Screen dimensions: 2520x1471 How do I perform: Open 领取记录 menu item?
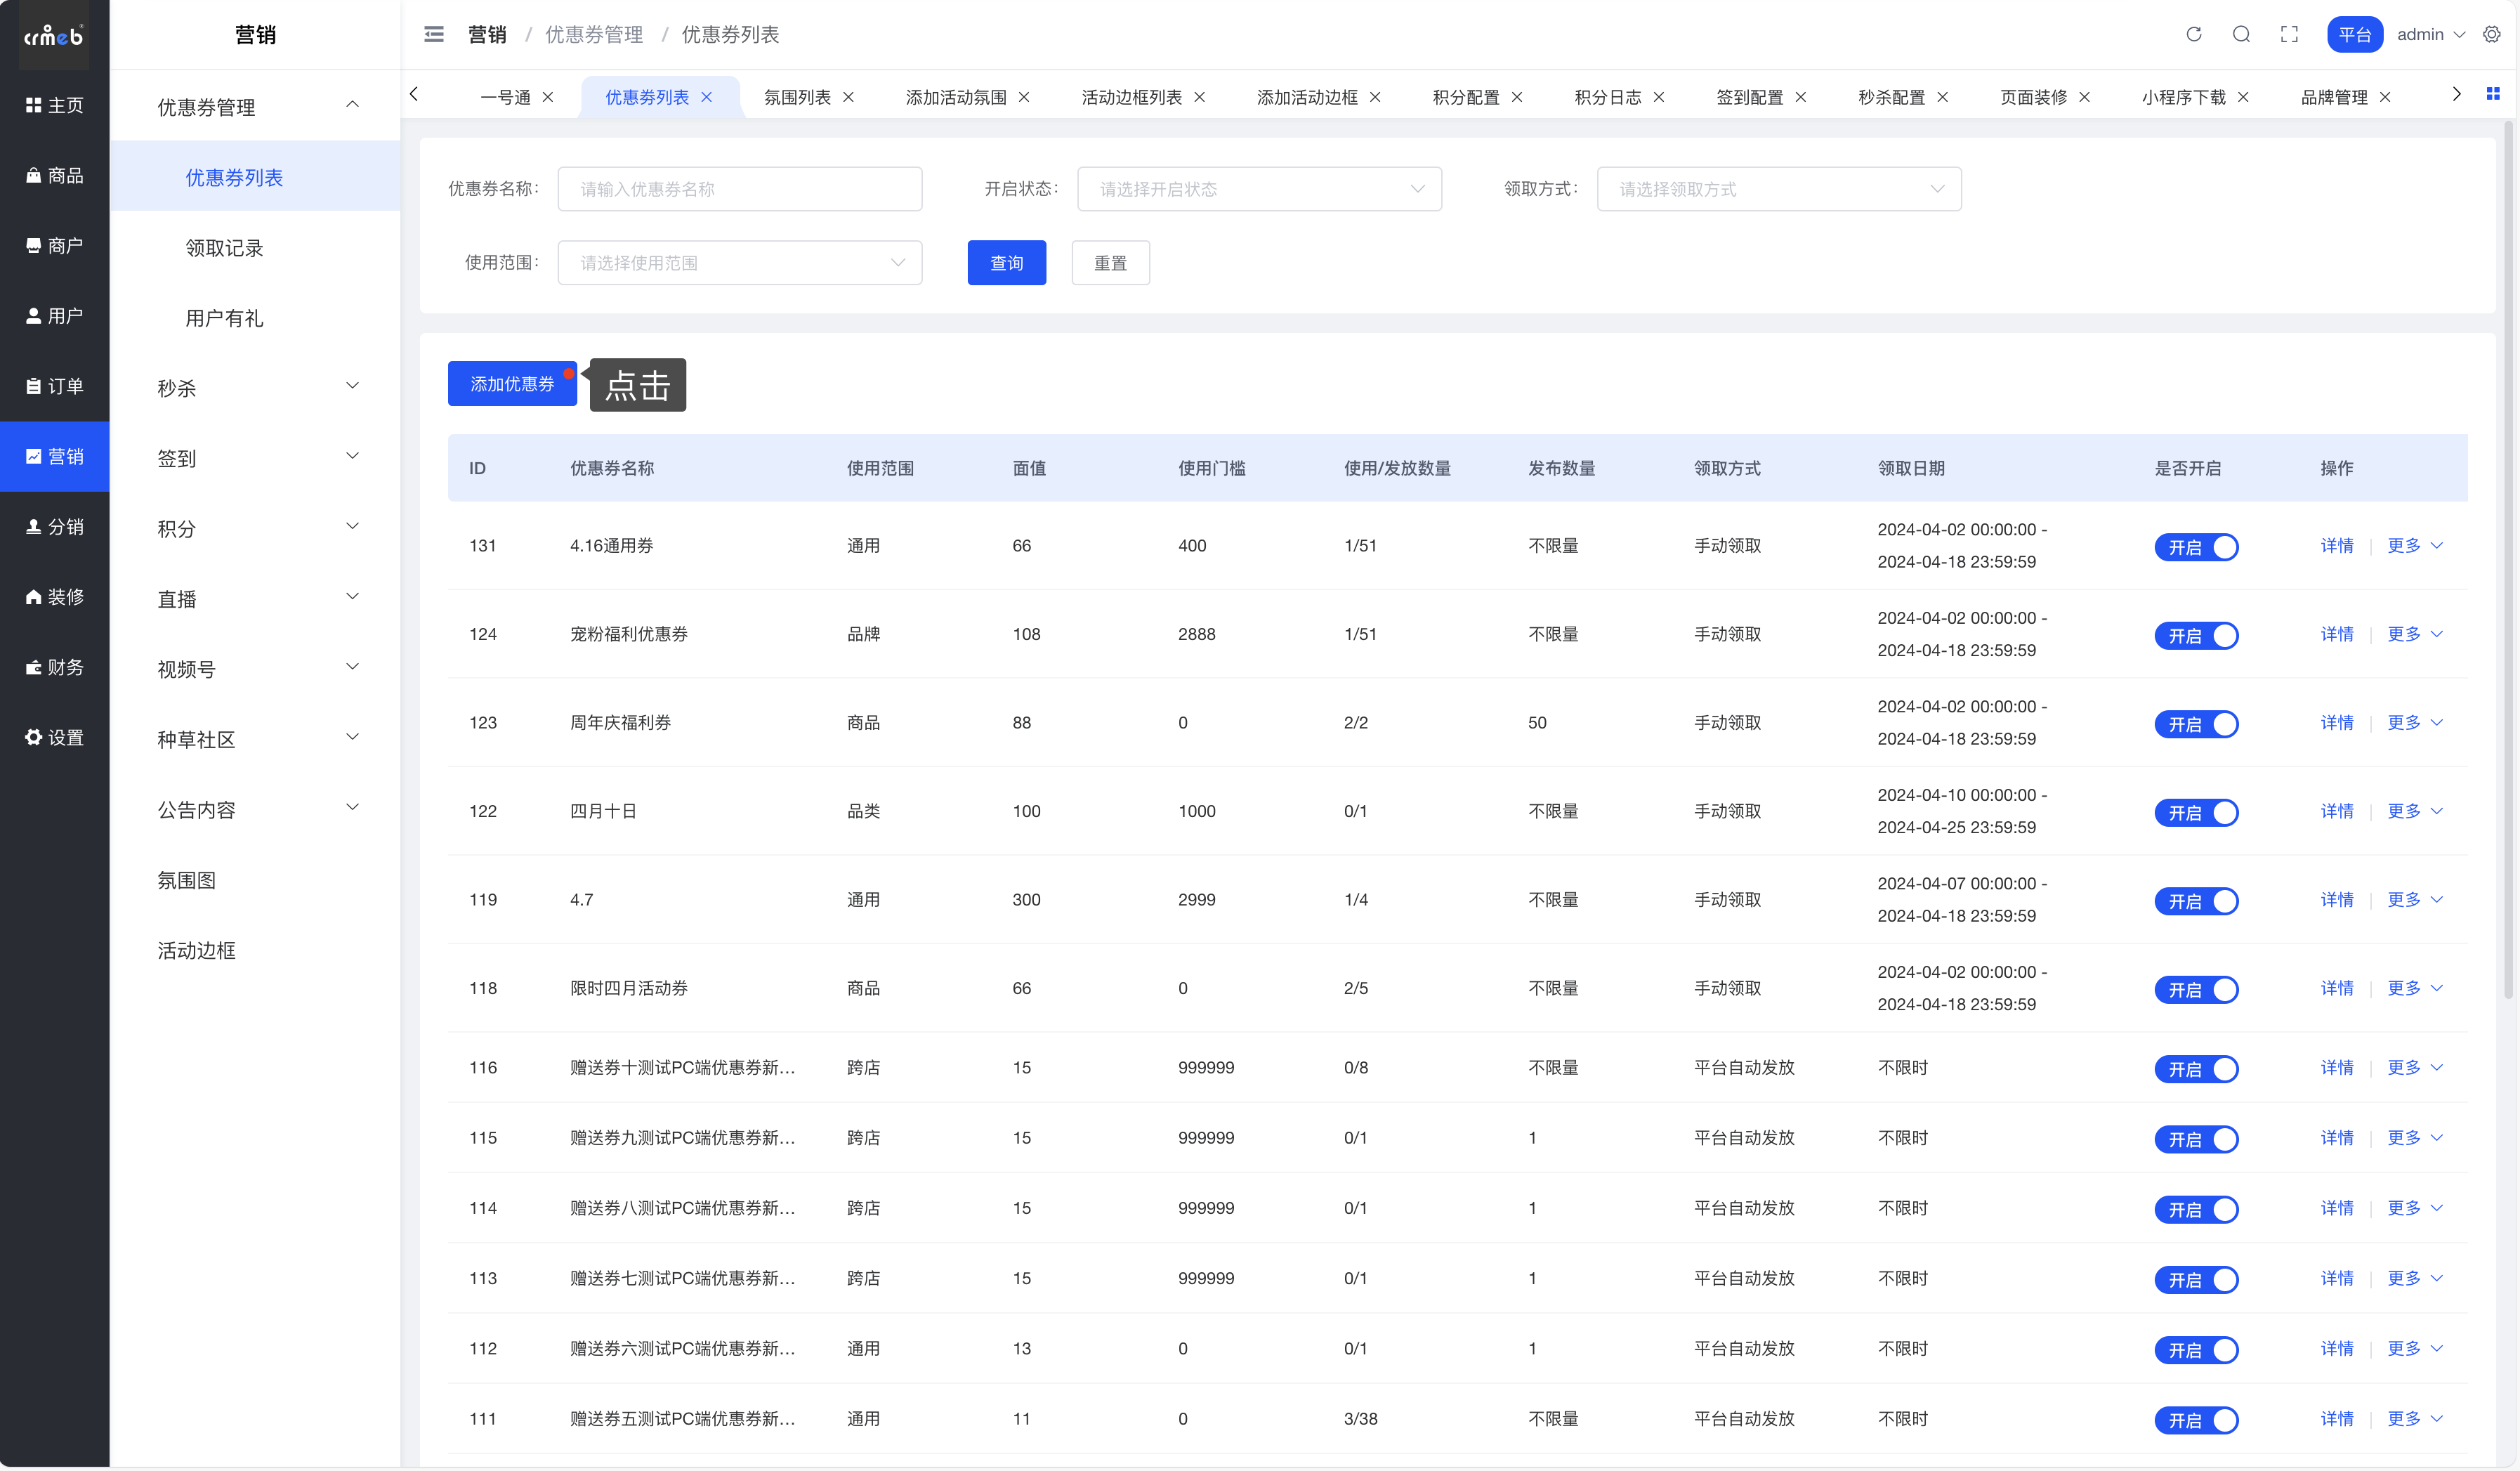(x=224, y=248)
